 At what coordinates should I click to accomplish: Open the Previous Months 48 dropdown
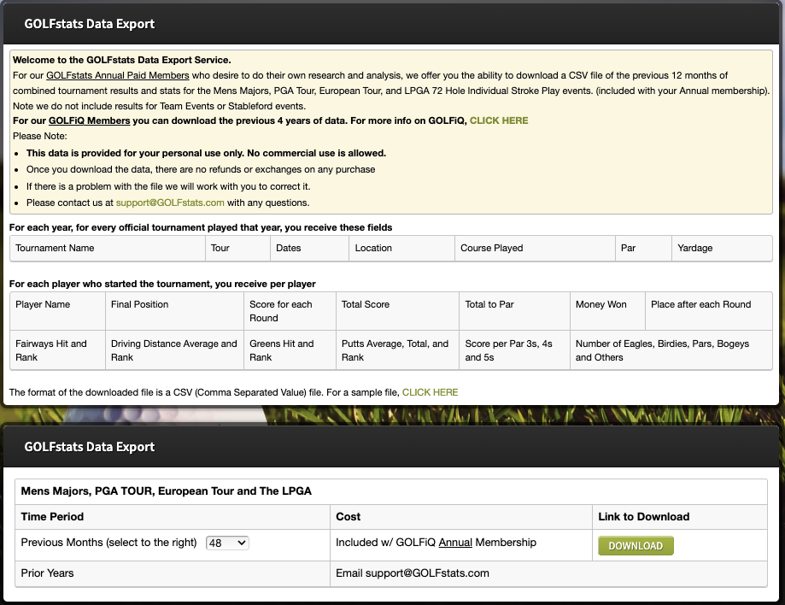(227, 543)
